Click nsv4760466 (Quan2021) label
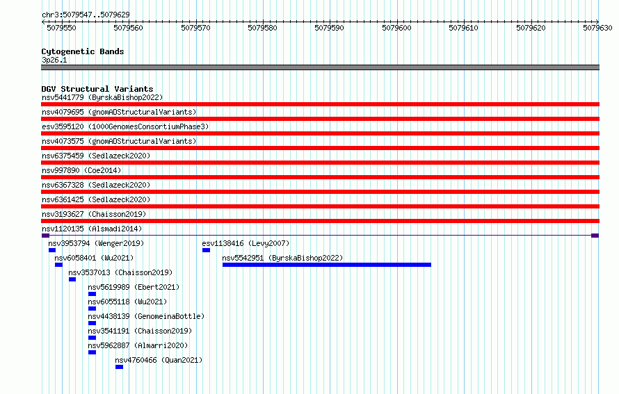 159,360
